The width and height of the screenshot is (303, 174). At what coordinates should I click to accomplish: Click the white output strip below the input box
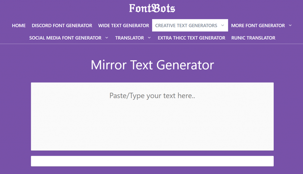[152, 161]
